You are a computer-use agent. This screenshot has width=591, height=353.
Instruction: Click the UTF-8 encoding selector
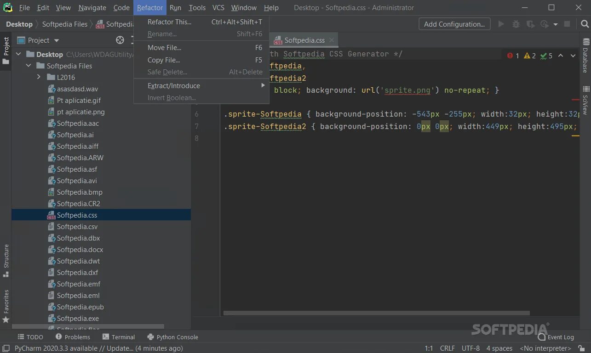point(471,348)
